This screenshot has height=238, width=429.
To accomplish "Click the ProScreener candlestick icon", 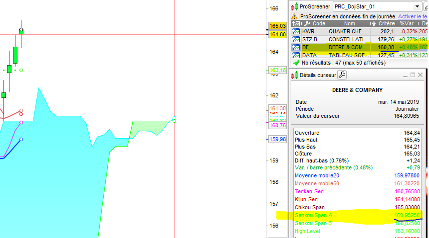I will (294, 6).
